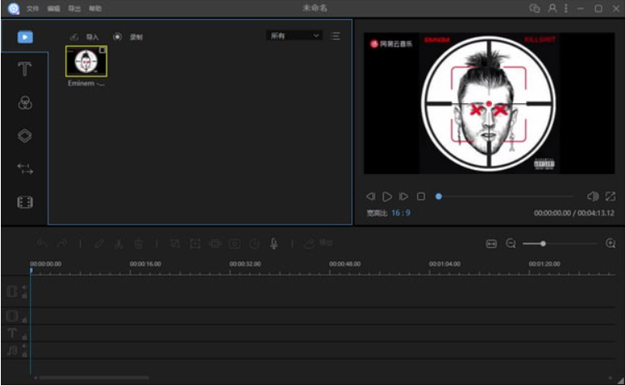Undo the last timeline action
Viewport: 625px width, 386px height.
42,244
